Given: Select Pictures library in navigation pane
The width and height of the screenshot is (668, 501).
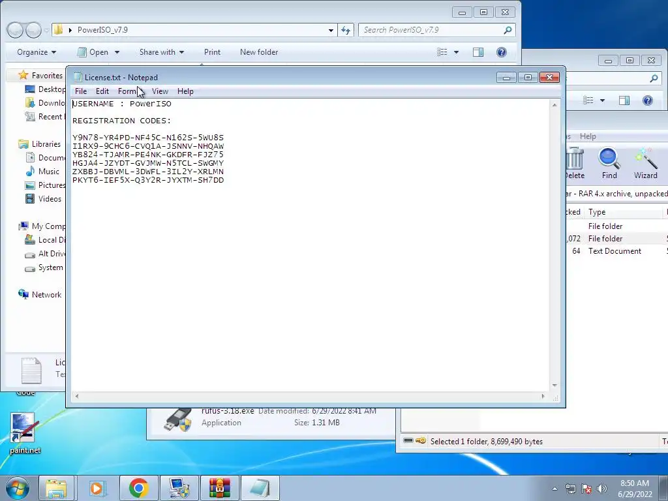Looking at the screenshot, I should (45, 185).
